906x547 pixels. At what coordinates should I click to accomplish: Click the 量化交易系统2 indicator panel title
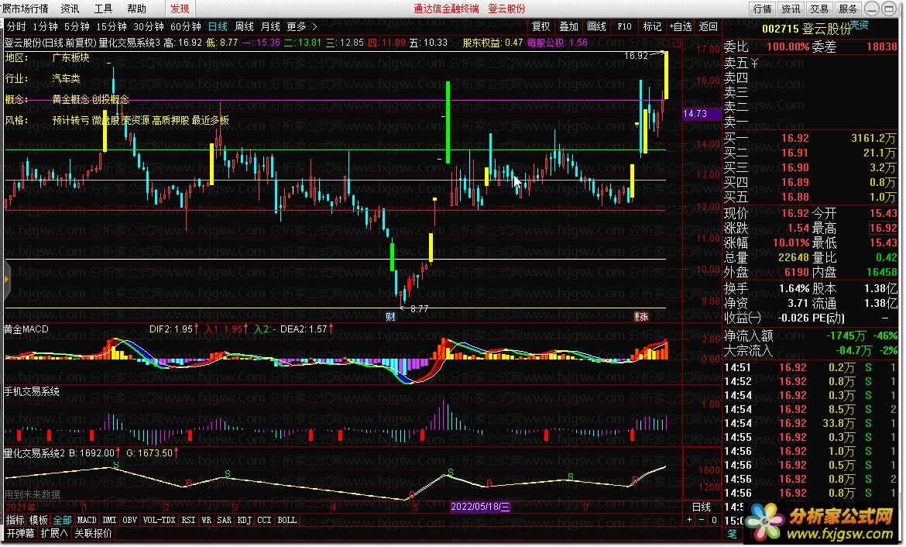[x=35, y=453]
